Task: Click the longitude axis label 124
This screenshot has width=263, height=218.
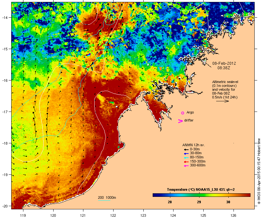Action: (173, 215)
